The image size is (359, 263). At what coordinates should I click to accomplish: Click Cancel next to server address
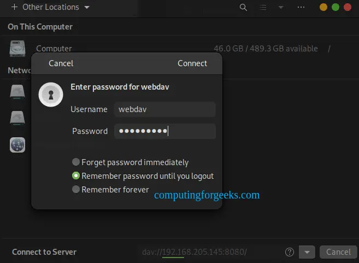tap(338, 252)
